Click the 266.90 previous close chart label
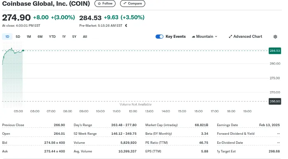This screenshot has height=159, width=288. tap(275, 101)
